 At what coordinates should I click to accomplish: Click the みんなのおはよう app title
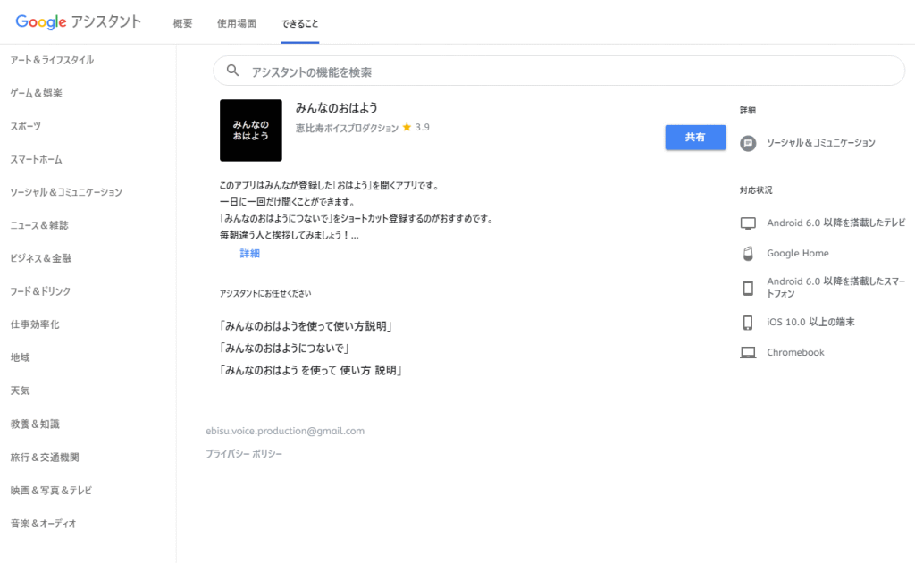pos(337,108)
